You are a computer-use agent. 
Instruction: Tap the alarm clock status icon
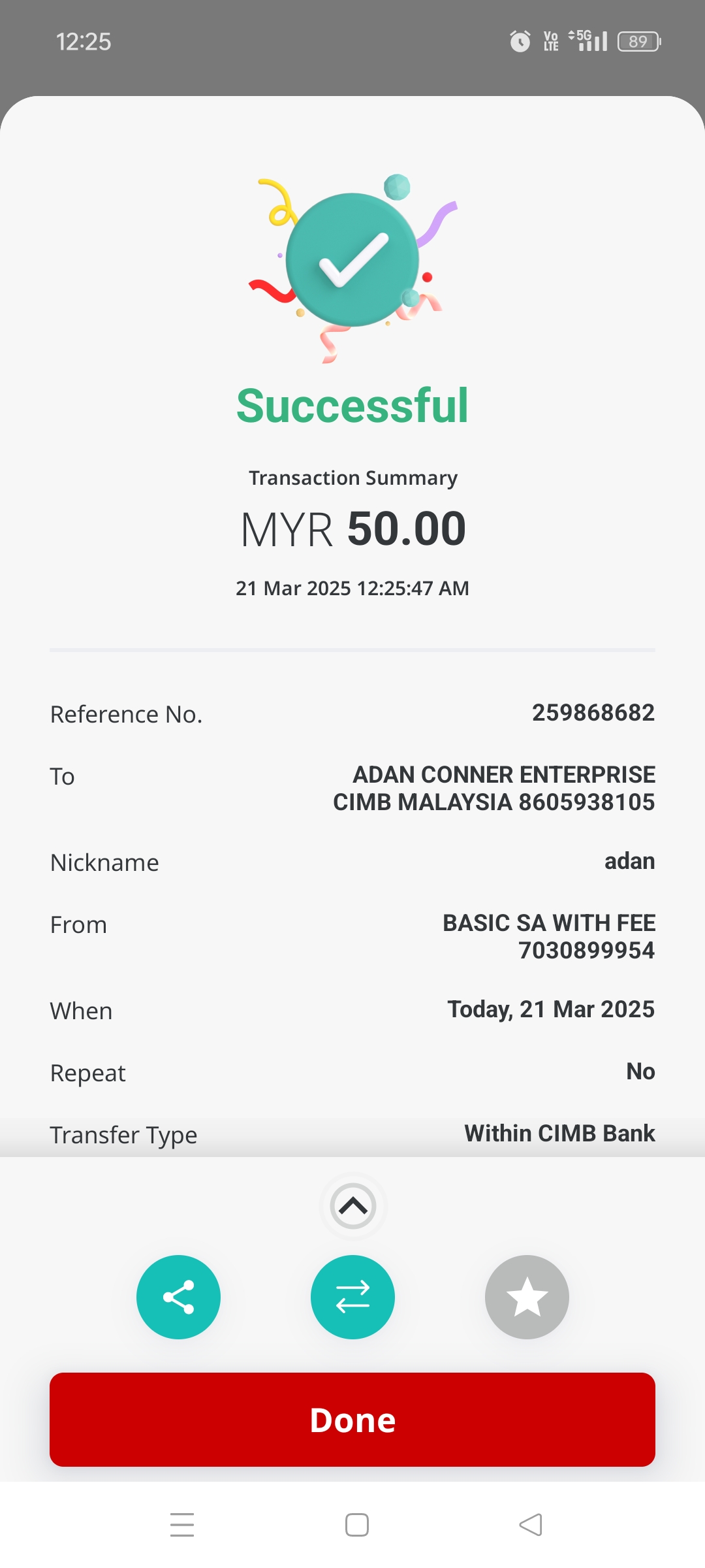[520, 42]
